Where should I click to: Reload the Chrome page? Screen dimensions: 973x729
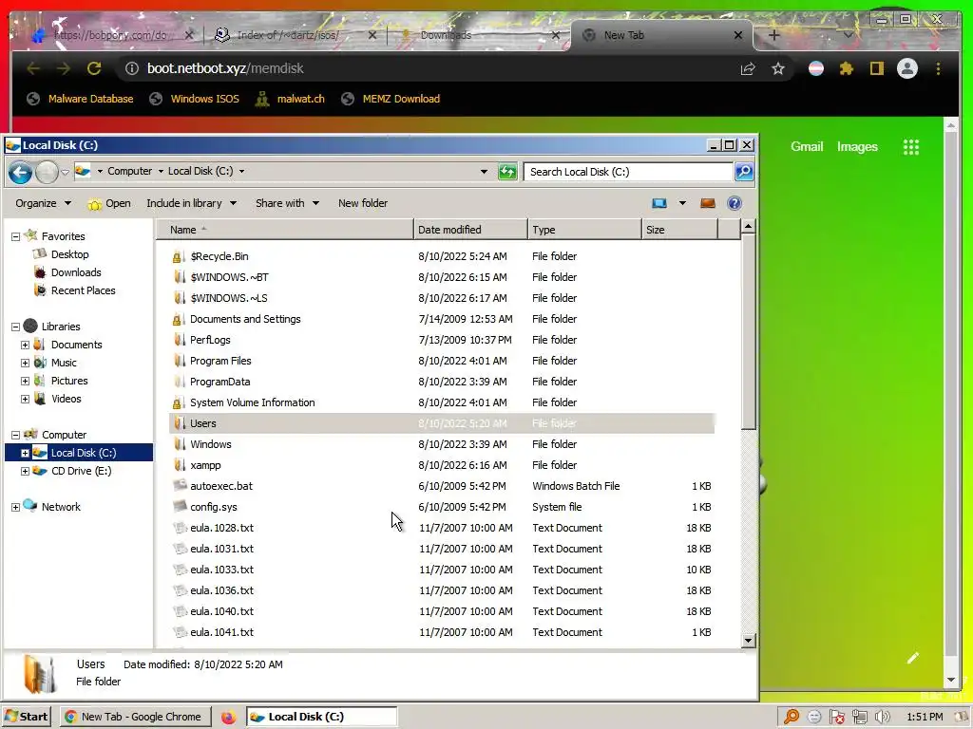click(94, 68)
